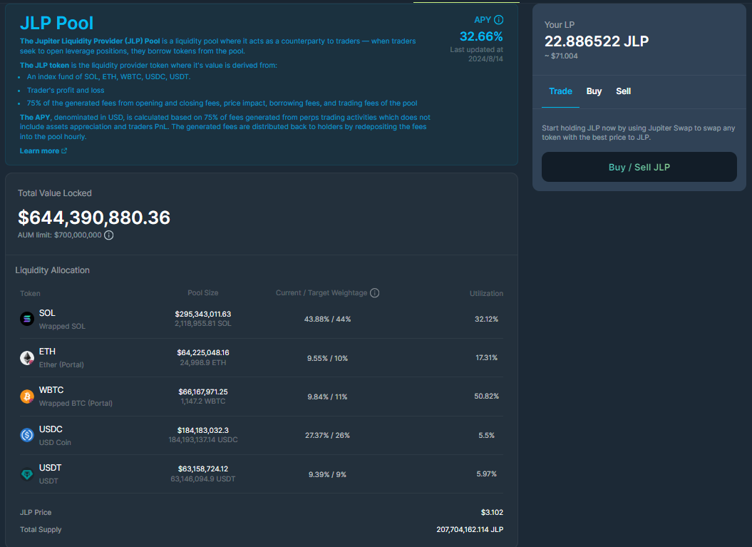Click the SOL token icon
This screenshot has height=547, width=752.
(27, 319)
